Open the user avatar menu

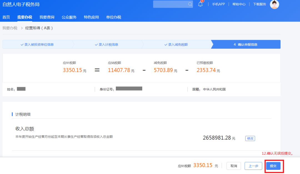coord(274,4)
